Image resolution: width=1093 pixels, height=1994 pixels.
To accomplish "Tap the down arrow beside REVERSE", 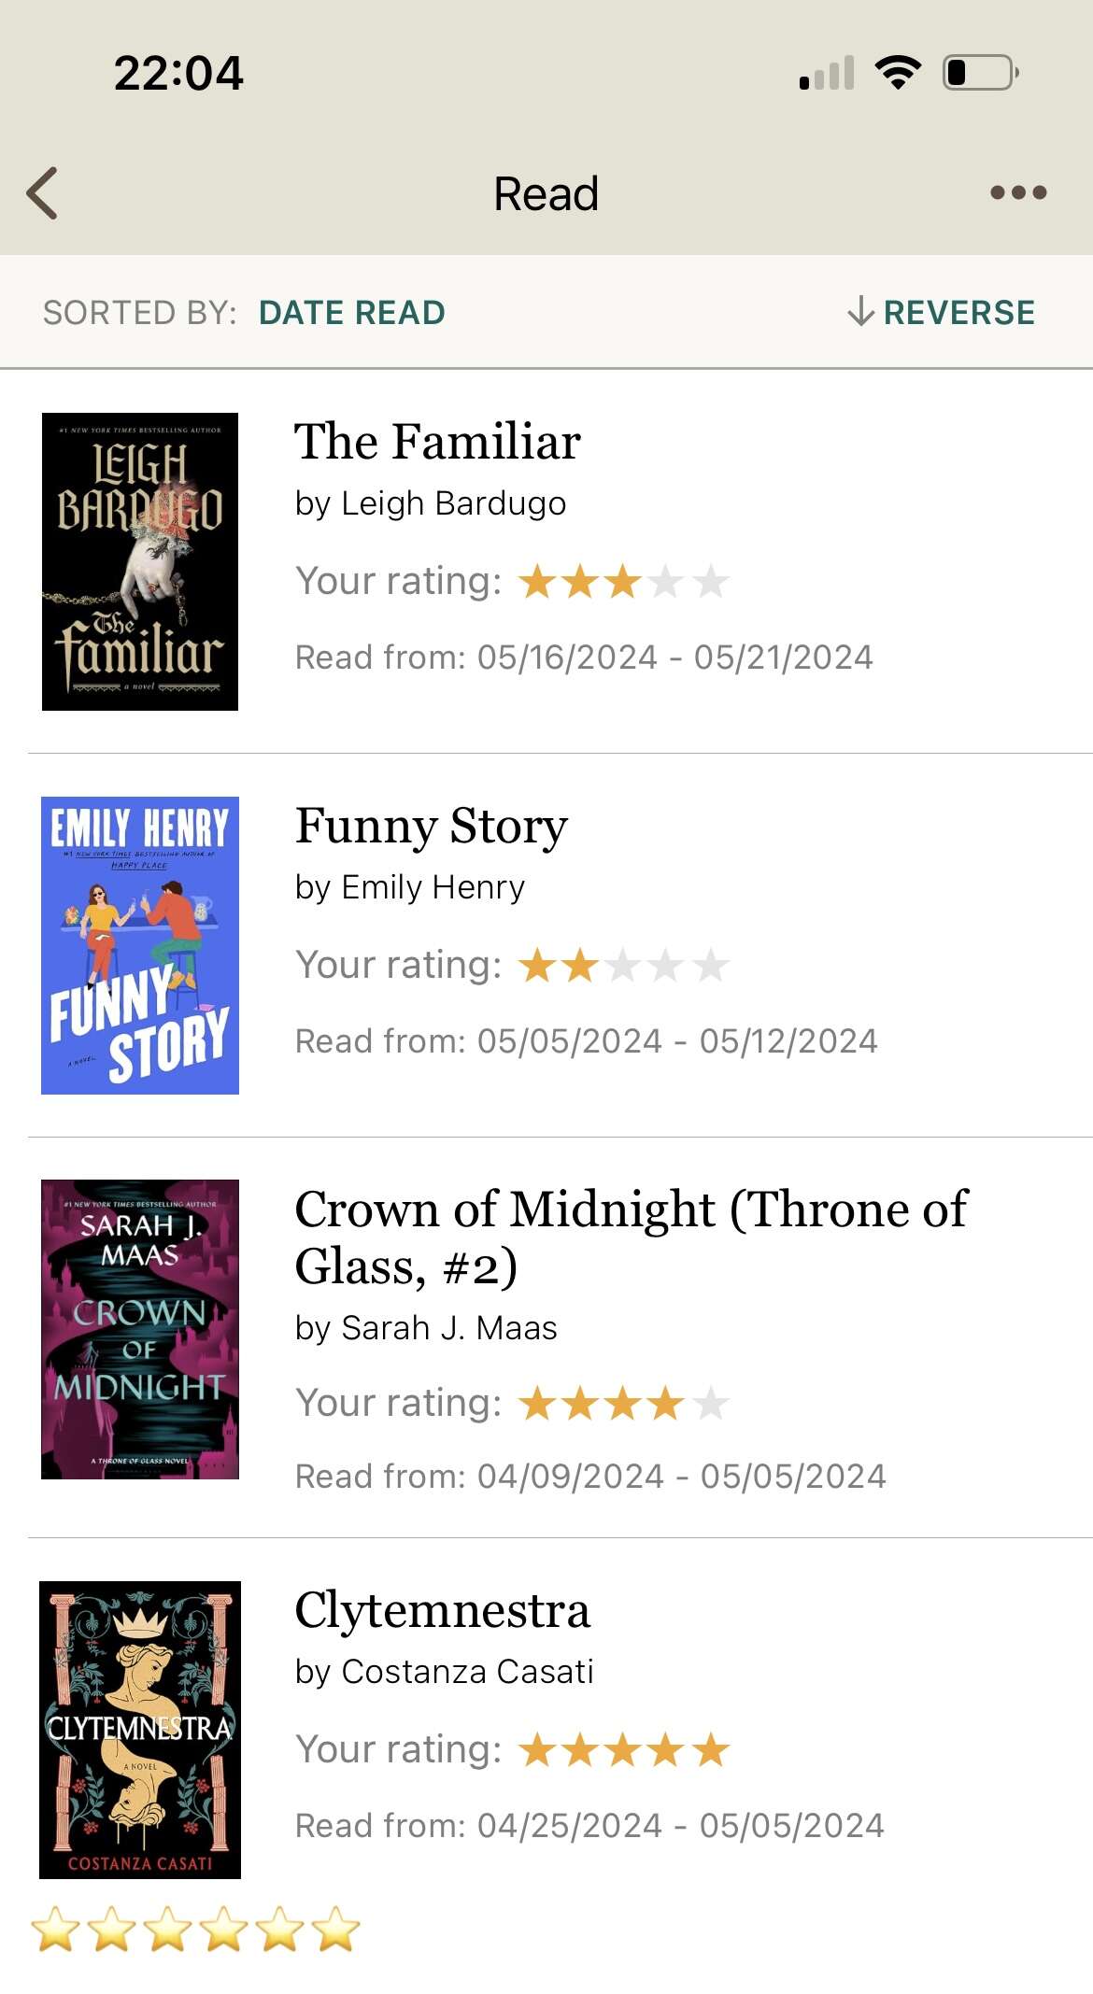I will 860,312.
